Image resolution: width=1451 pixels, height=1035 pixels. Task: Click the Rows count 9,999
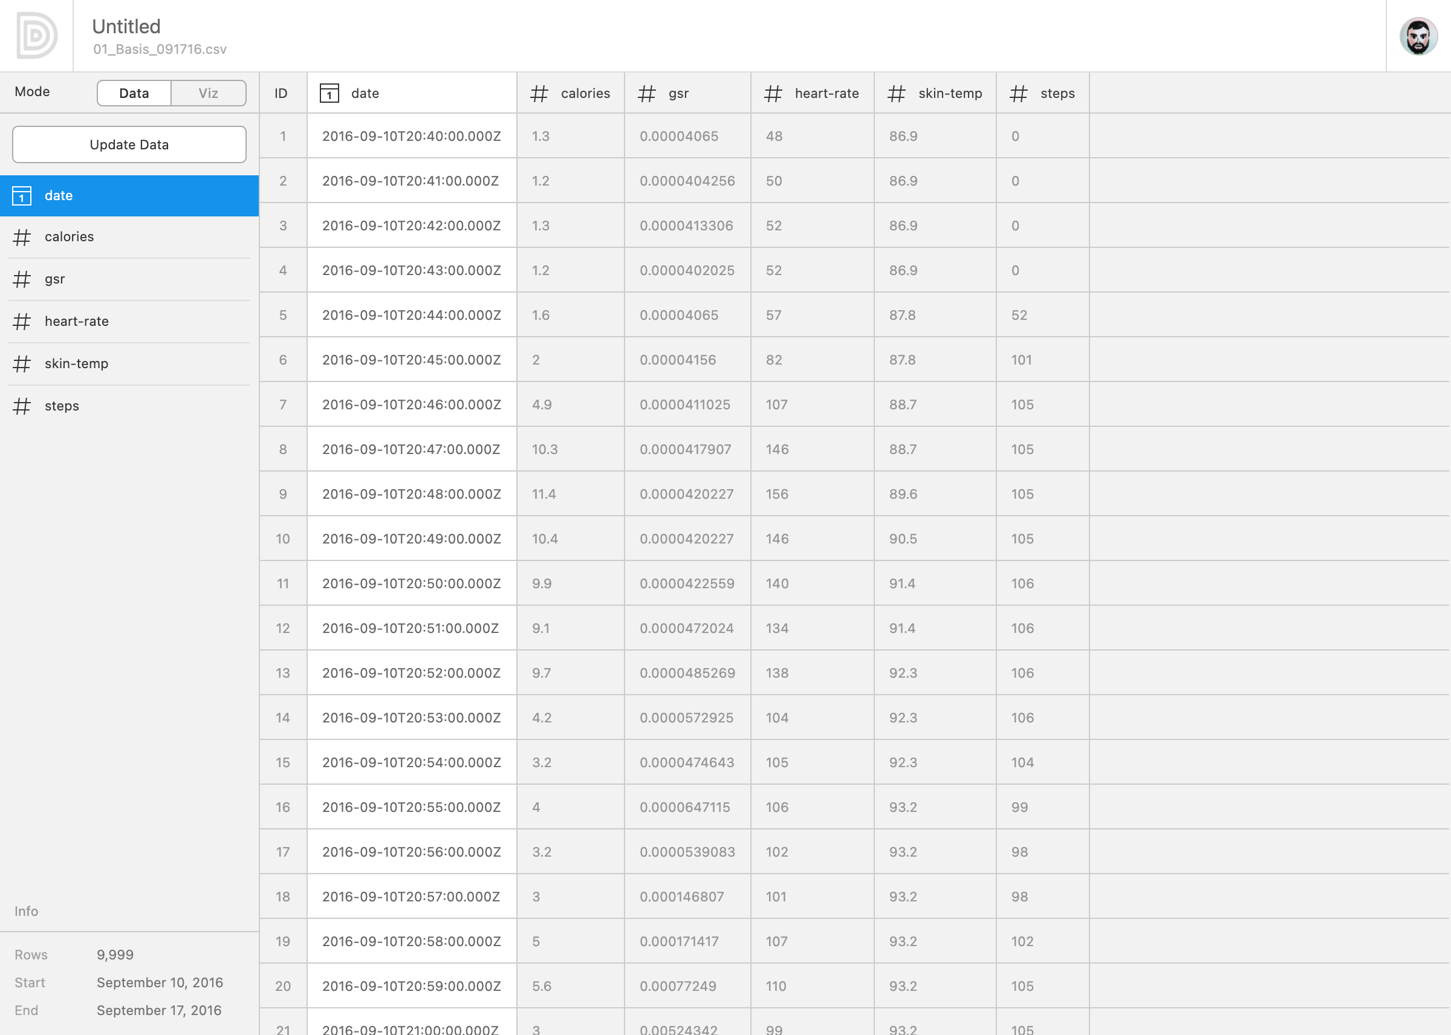click(115, 955)
